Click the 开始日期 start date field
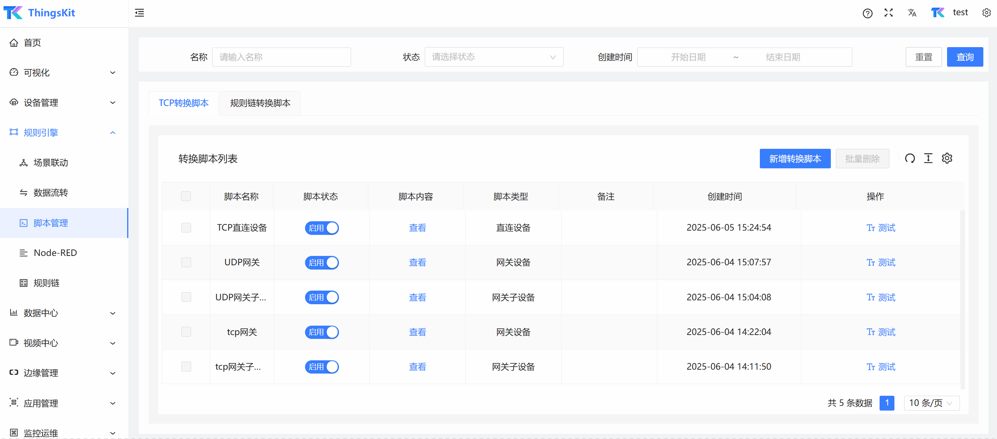997x439 pixels. pyautogui.click(x=688, y=57)
